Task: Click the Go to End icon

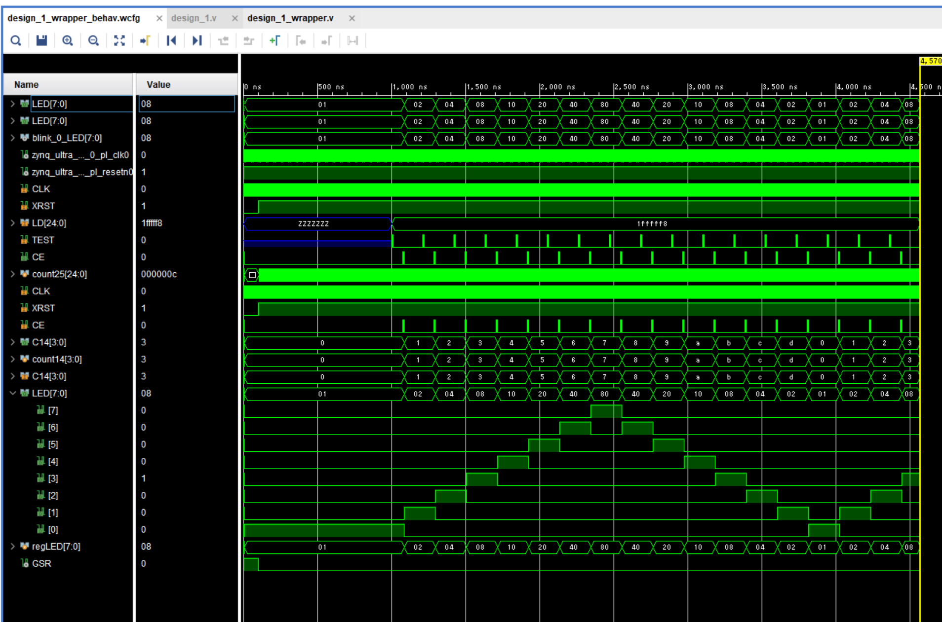Action: pos(197,40)
